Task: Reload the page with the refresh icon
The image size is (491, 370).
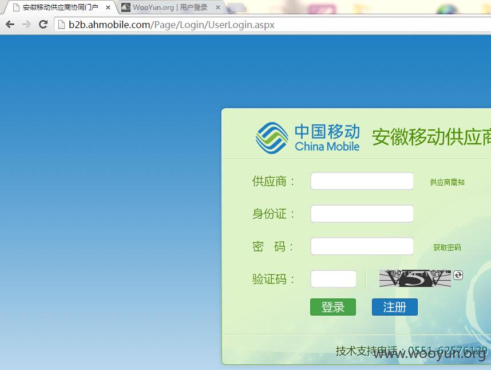Action: pyautogui.click(x=43, y=25)
